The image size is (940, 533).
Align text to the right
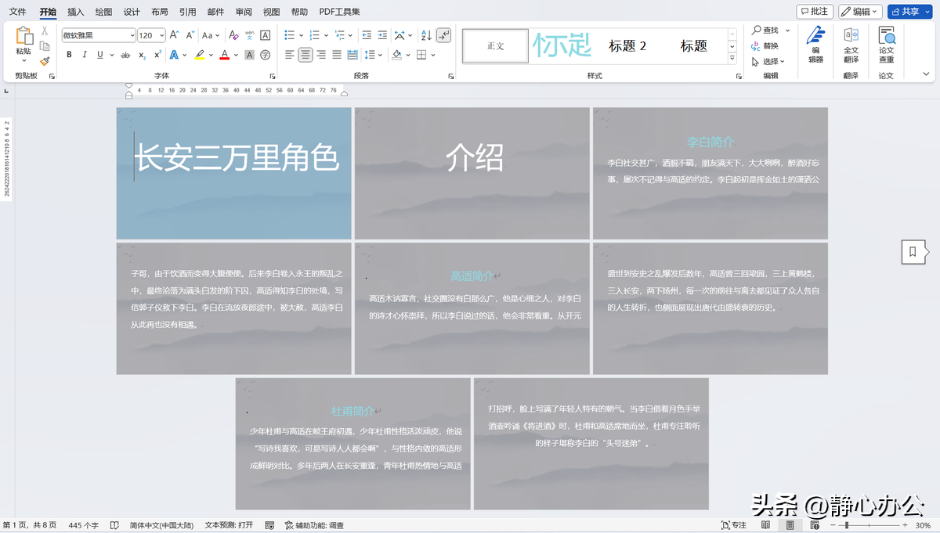pos(321,55)
